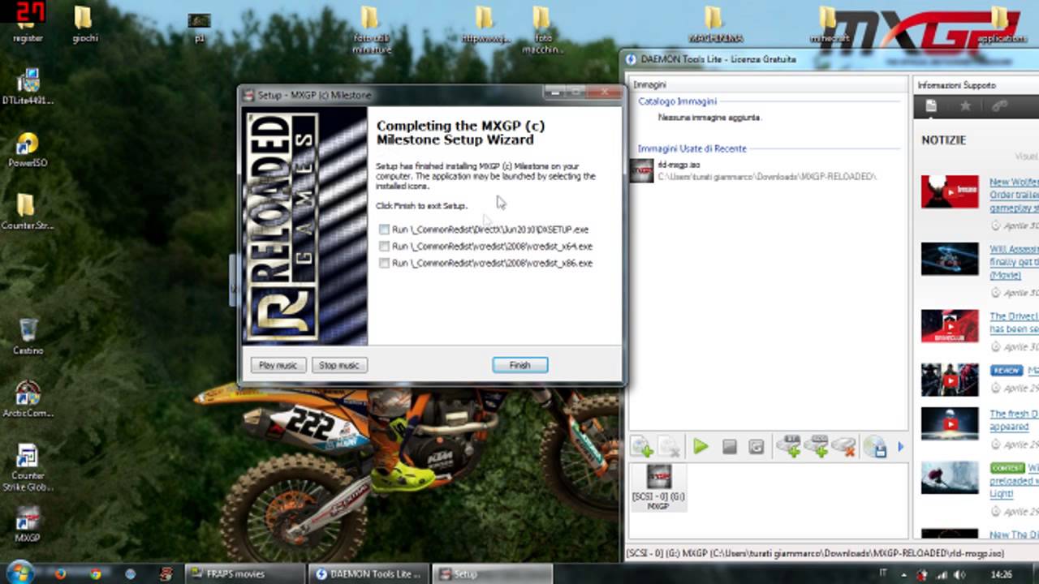Screen dimensions: 1039x584
Task: Click the Wolfenstein video thumbnail
Action: [950, 191]
